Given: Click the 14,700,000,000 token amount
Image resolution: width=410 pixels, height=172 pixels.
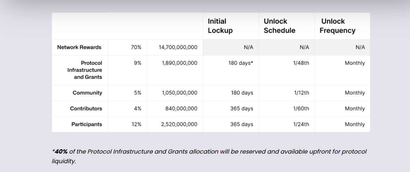Looking at the screenshot, I should [x=178, y=48].
